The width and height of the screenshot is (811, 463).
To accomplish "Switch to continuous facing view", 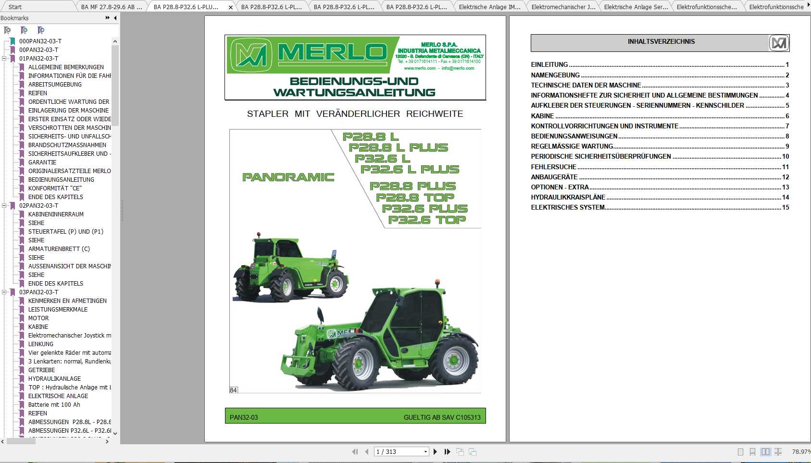I will [x=778, y=451].
